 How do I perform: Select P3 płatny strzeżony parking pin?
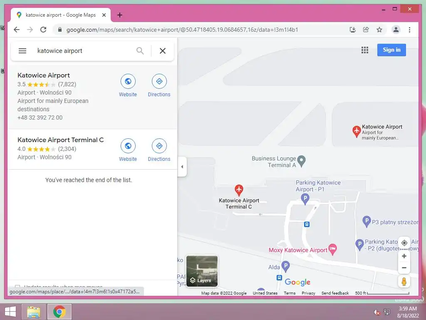tap(367, 222)
